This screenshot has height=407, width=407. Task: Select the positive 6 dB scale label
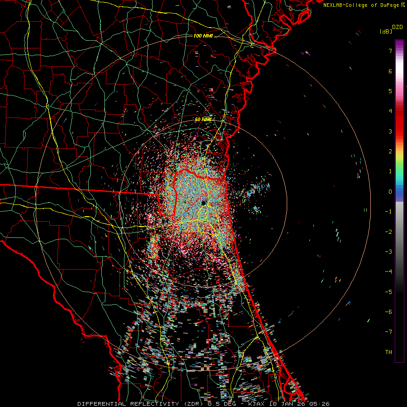tap(390, 71)
